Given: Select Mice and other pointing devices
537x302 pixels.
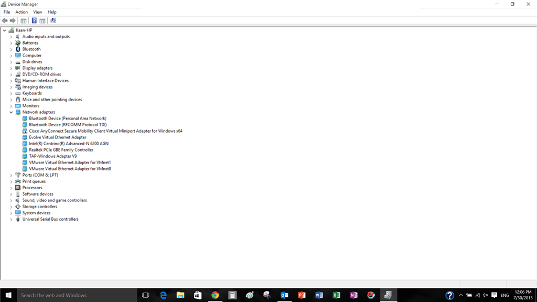Looking at the screenshot, I should [x=52, y=100].
